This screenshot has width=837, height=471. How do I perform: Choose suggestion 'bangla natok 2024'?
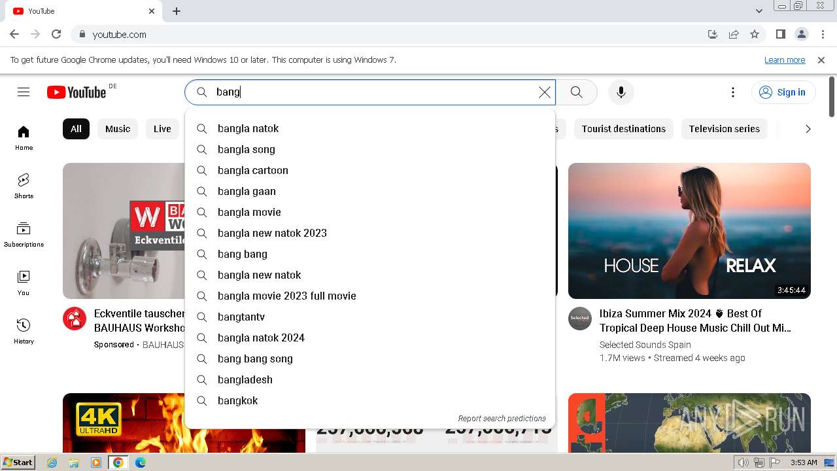click(x=370, y=338)
